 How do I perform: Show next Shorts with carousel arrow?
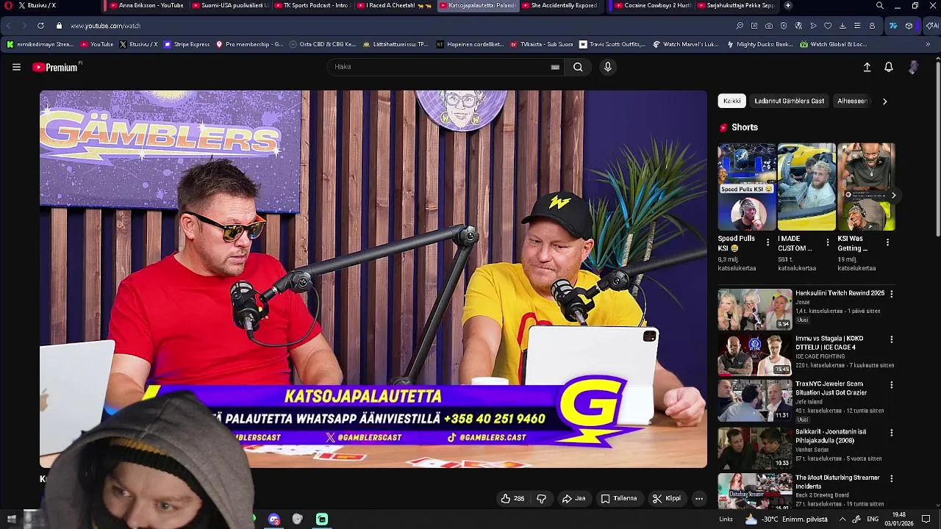(x=893, y=195)
